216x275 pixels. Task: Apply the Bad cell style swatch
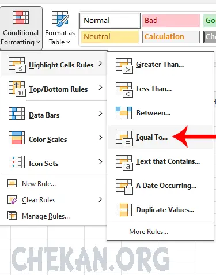(x=171, y=21)
